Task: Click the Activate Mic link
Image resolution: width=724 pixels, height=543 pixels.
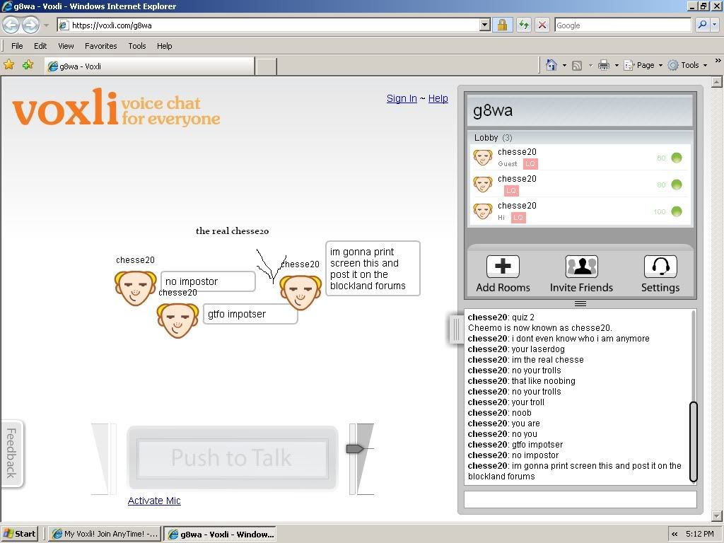Action: [154, 501]
